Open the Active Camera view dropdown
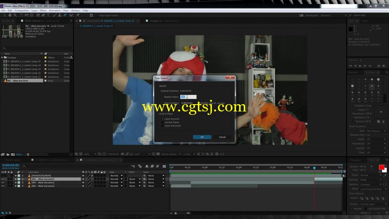Image resolution: width=389 pixels, height=219 pixels. coord(171,154)
